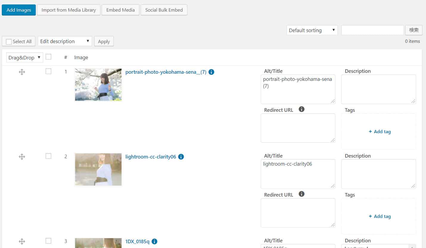Click the Import from Media Library button

tap(69, 10)
